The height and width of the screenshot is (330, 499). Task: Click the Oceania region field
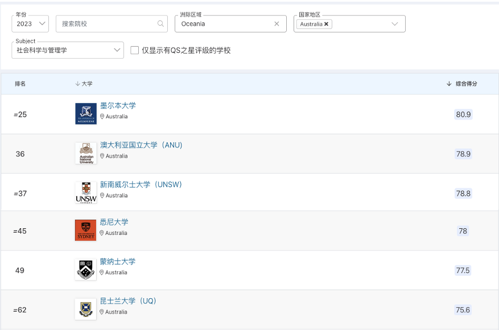pyautogui.click(x=230, y=24)
